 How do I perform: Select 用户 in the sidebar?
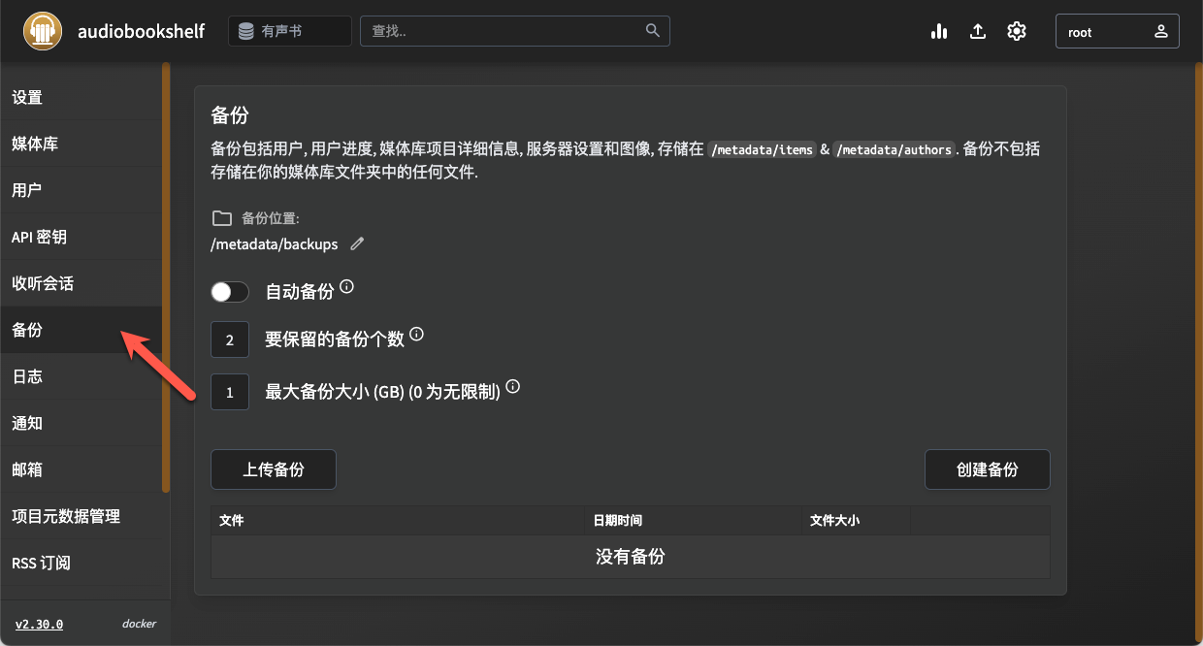coord(81,190)
